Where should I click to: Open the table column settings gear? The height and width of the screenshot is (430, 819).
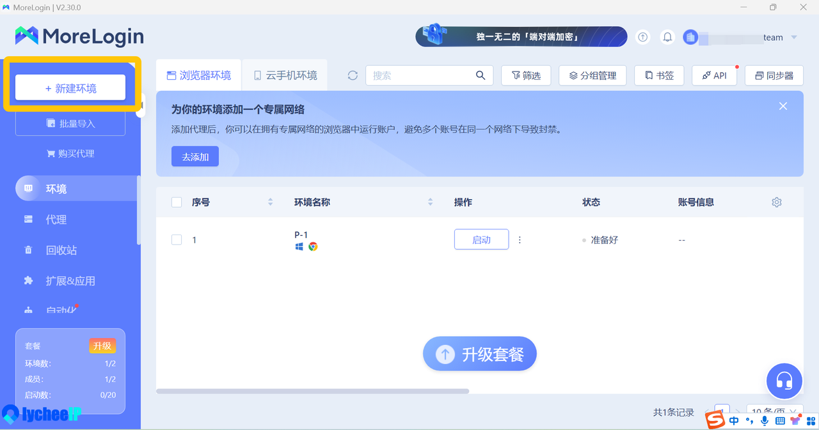(777, 202)
